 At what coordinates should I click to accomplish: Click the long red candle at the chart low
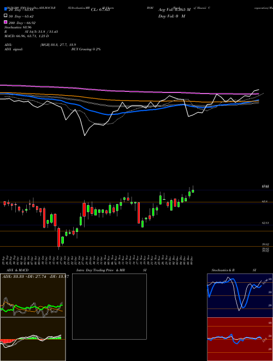click(x=59, y=237)
